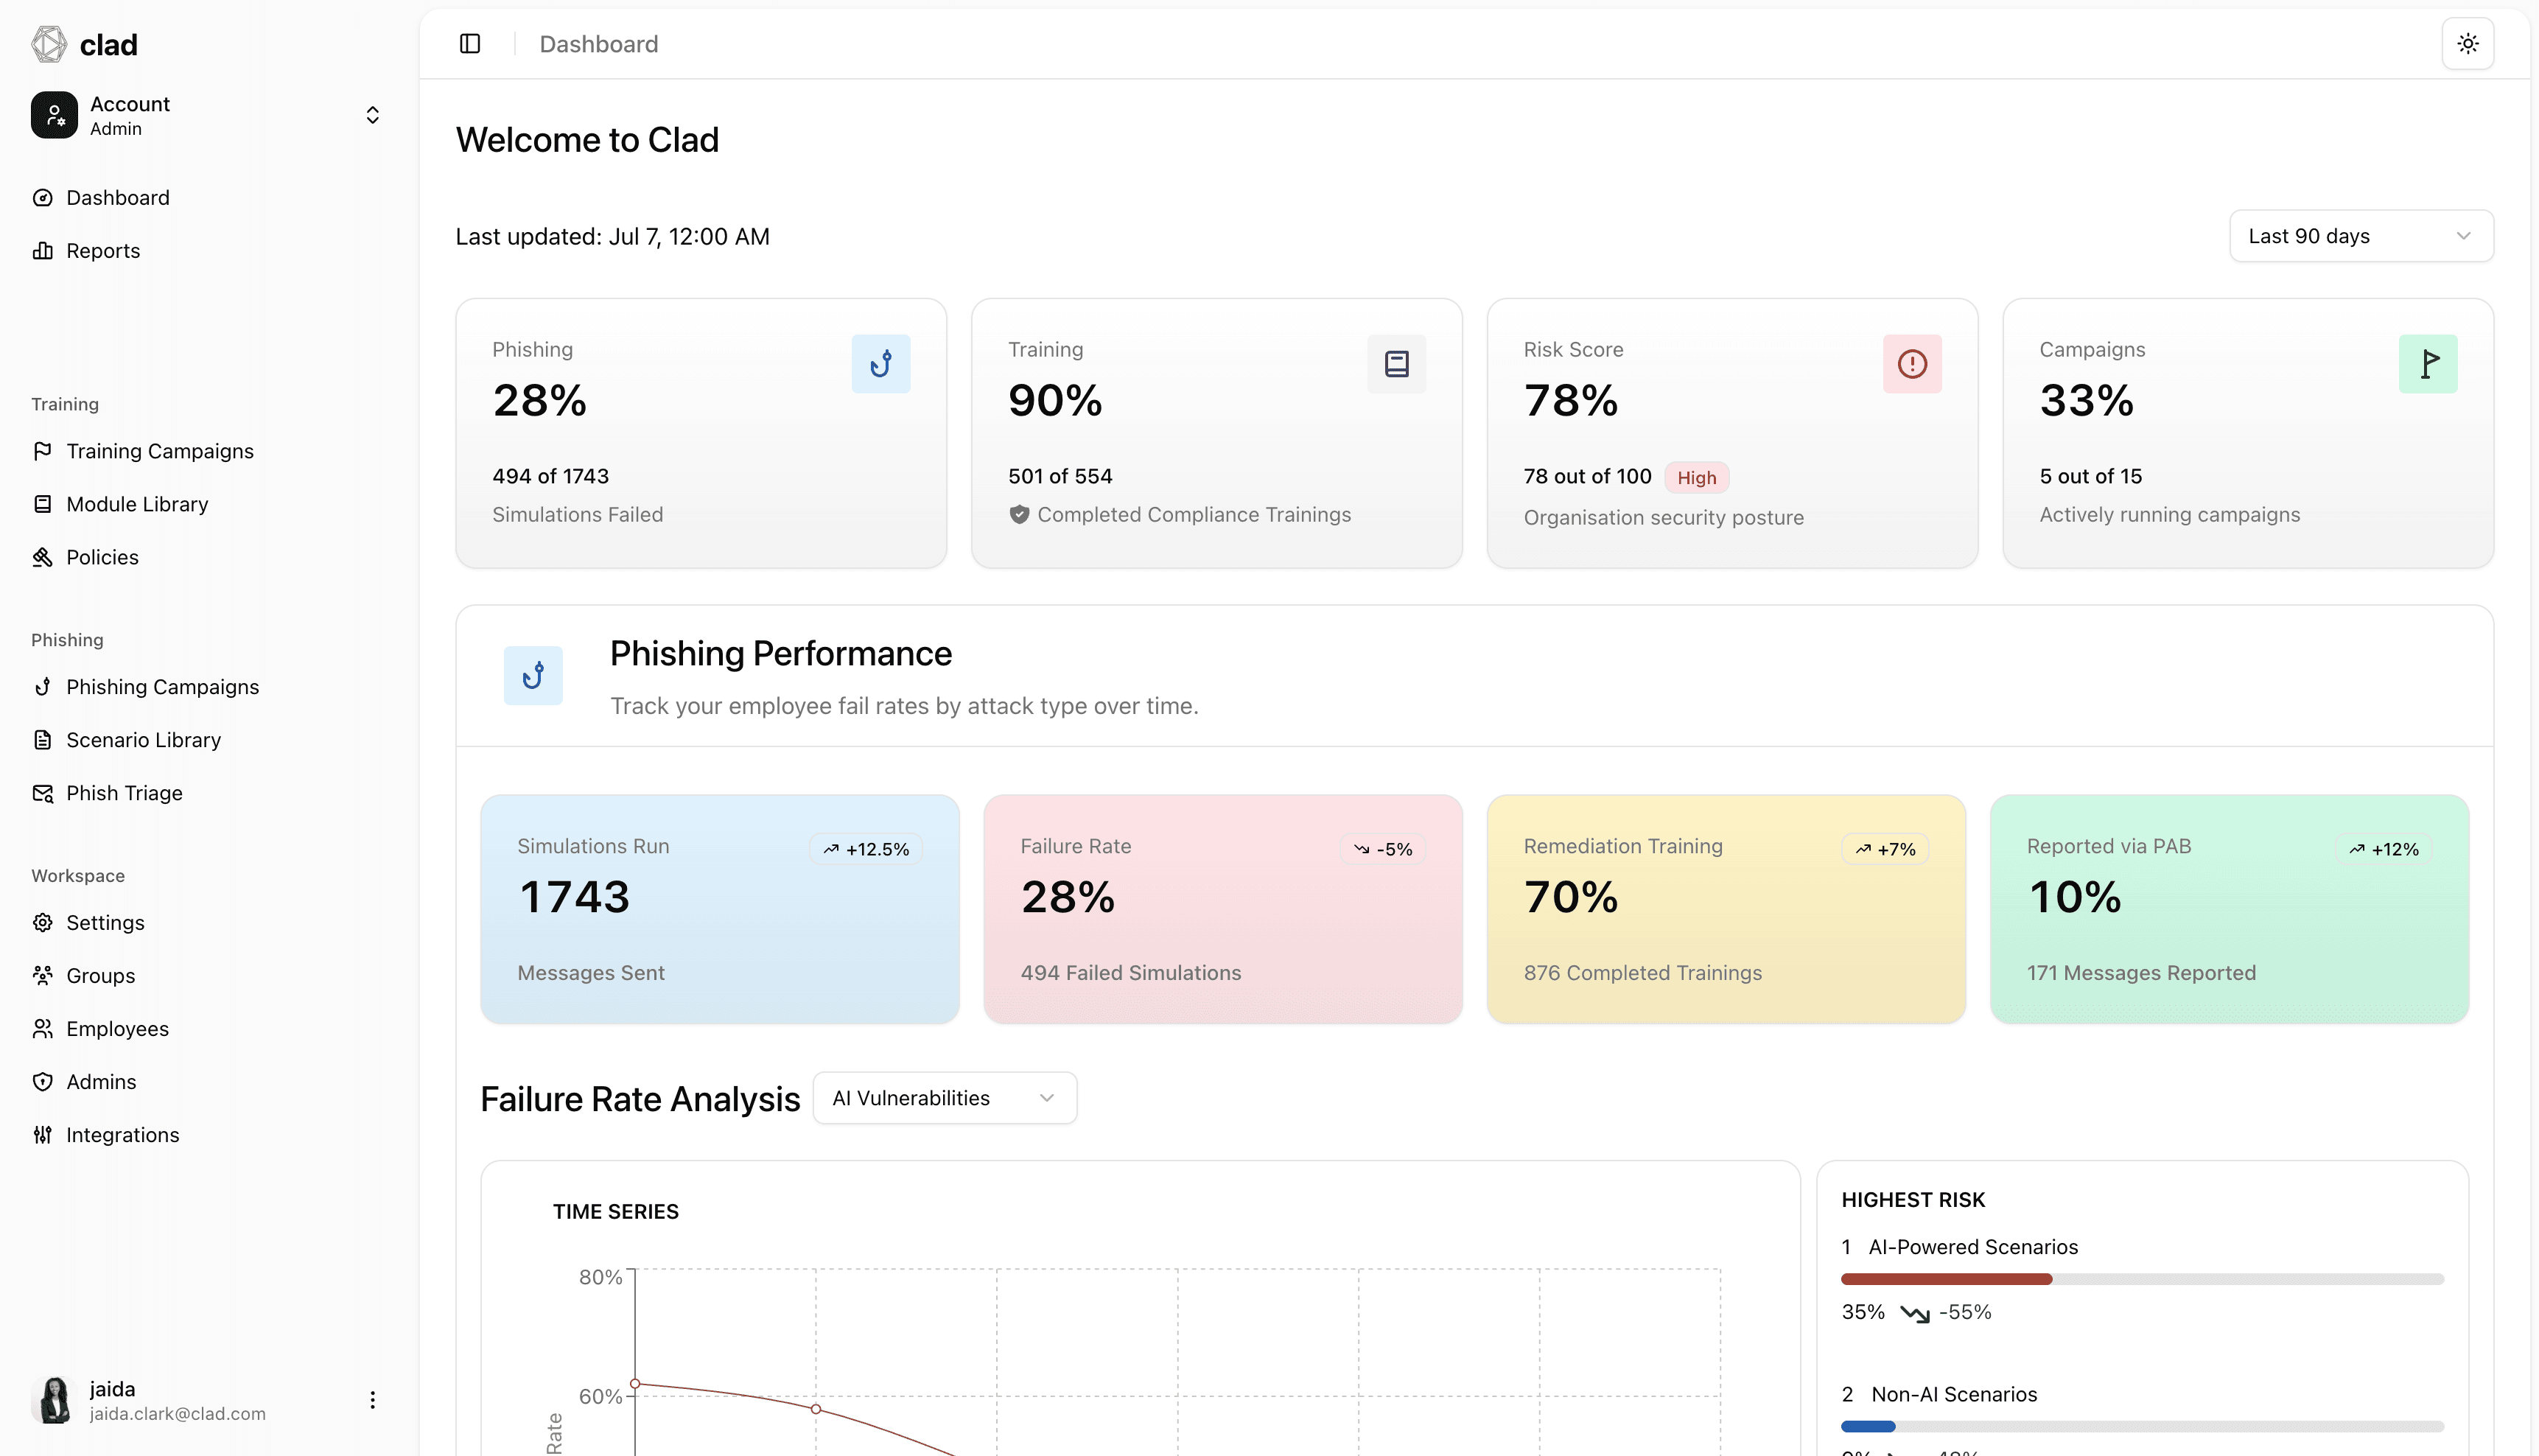Navigate to Phishing Campaigns
The image size is (2539, 1456).
tap(206, 687)
